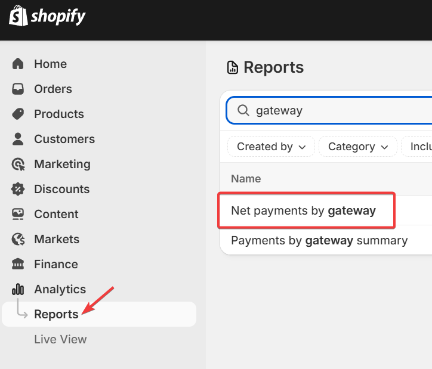Sort by the Name column header
Viewport: 432px width, 369px height.
246,178
